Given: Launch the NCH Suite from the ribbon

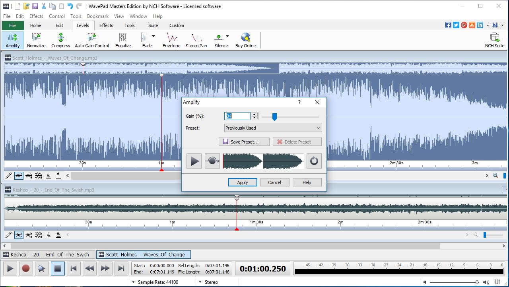Looking at the screenshot, I should (494, 39).
